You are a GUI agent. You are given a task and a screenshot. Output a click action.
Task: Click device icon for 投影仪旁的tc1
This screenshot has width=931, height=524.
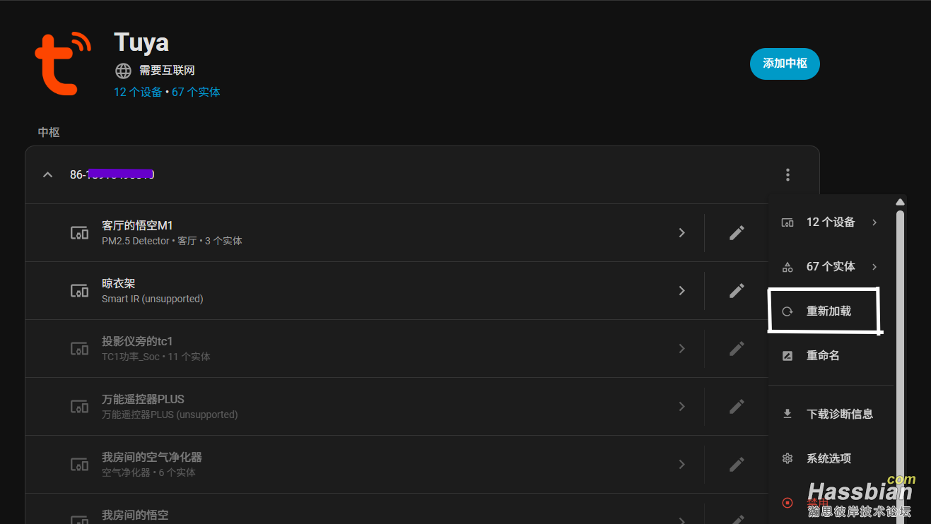(79, 348)
